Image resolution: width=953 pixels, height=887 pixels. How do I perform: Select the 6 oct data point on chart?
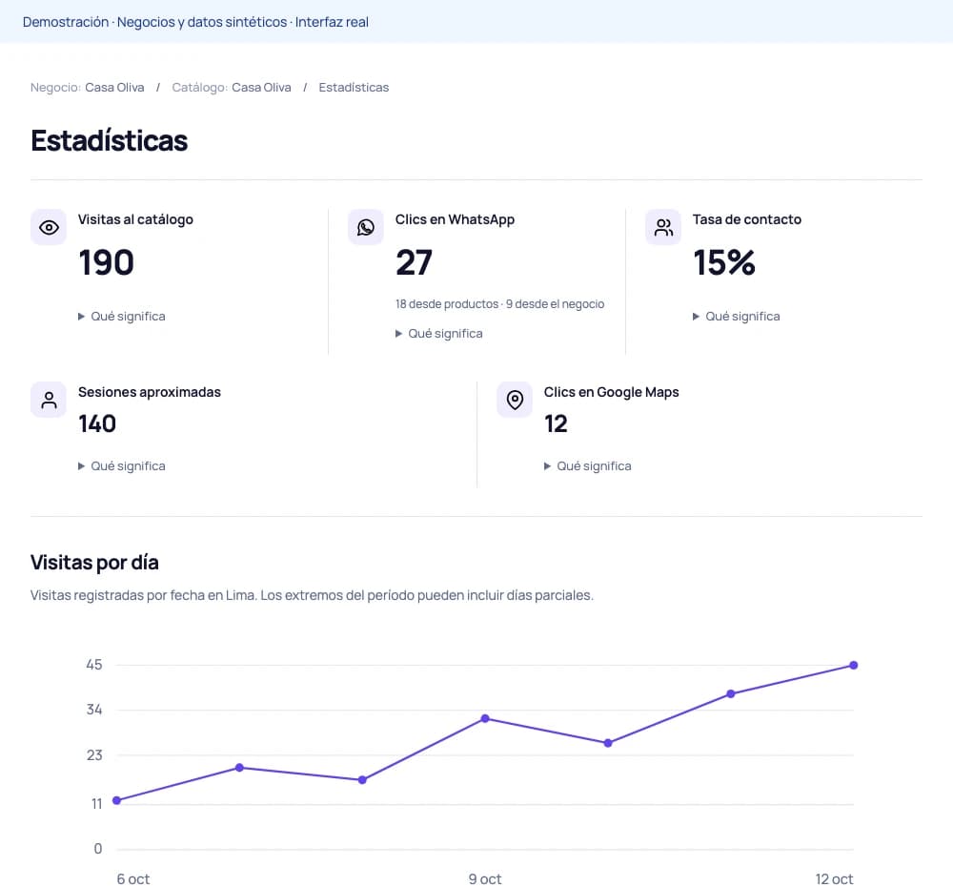click(116, 800)
